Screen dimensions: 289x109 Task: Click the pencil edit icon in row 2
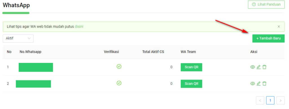(259, 84)
